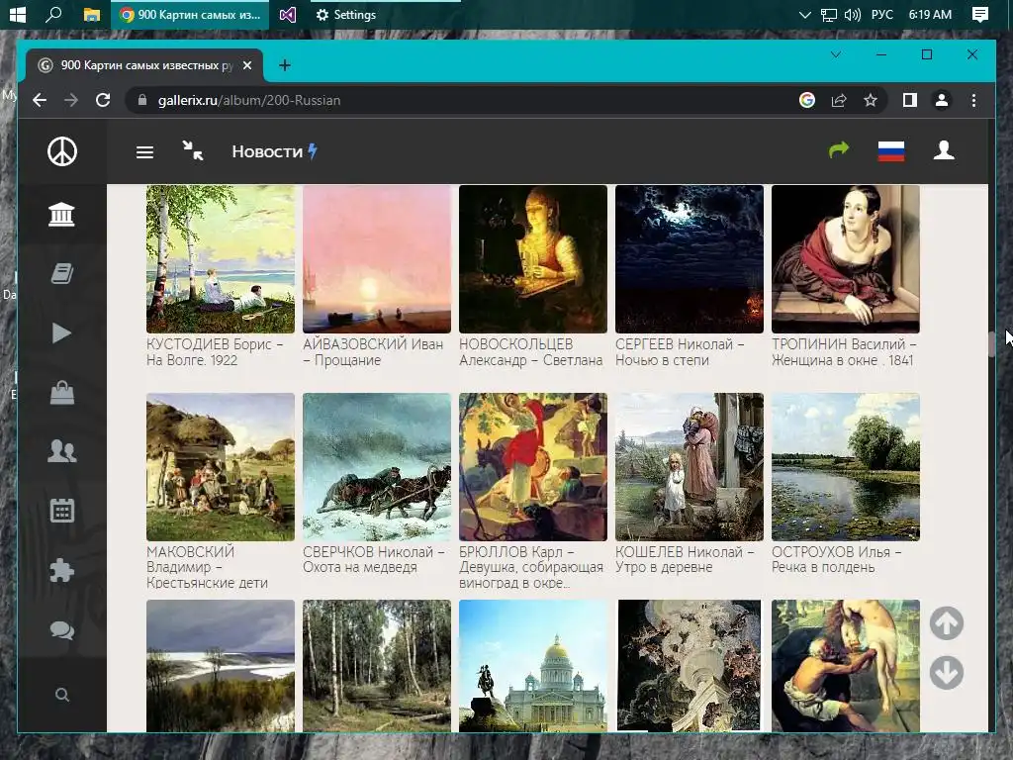The width and height of the screenshot is (1013, 760).
Task: Go back in Chrome browser
Action: pyautogui.click(x=40, y=100)
